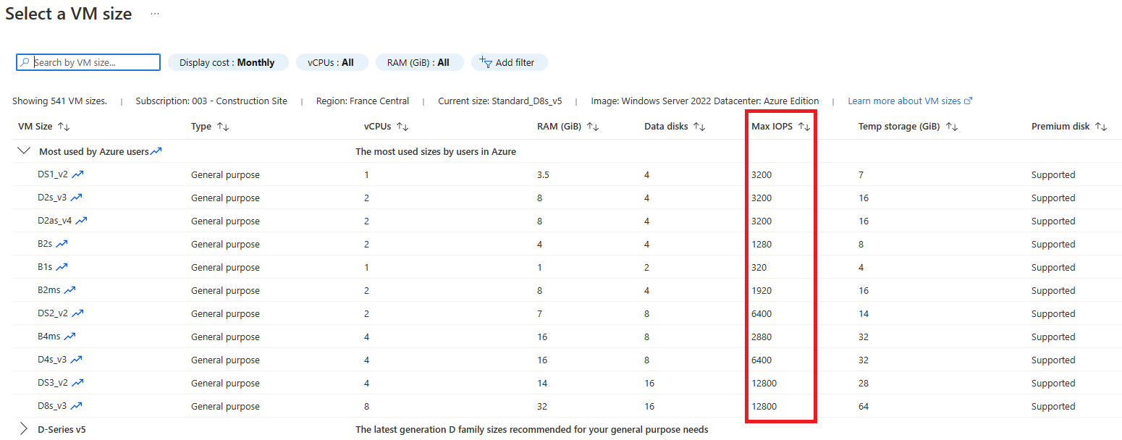
Task: Click the trending icon next to B2ms
Action: 69,290
